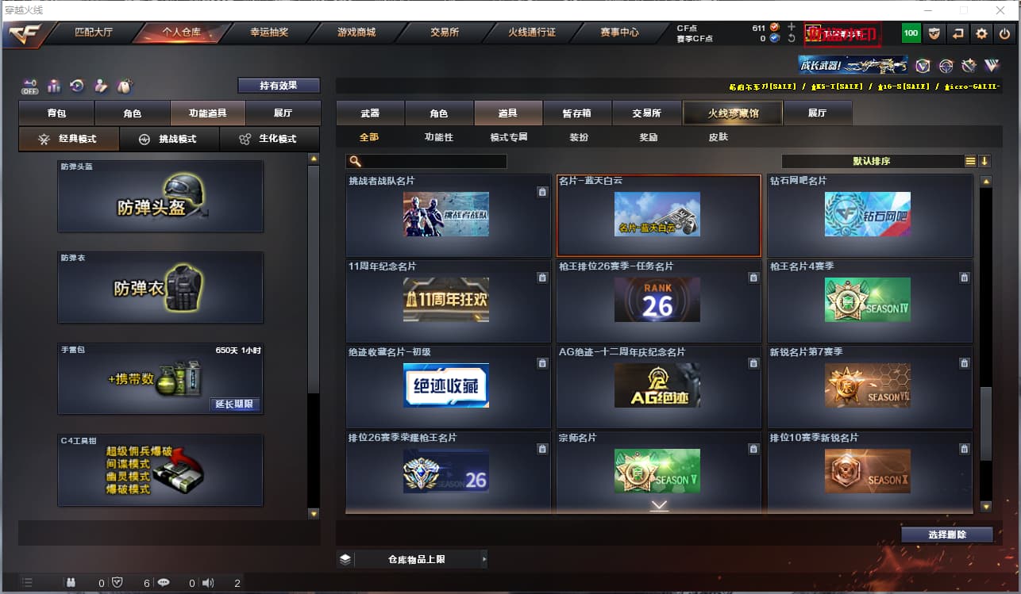Select 经典模式 mode tab
This screenshot has width=1021, height=594.
pos(69,139)
